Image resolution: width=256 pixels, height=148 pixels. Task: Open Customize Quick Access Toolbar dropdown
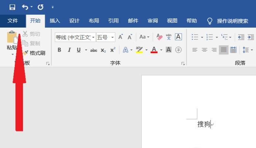coord(53,7)
